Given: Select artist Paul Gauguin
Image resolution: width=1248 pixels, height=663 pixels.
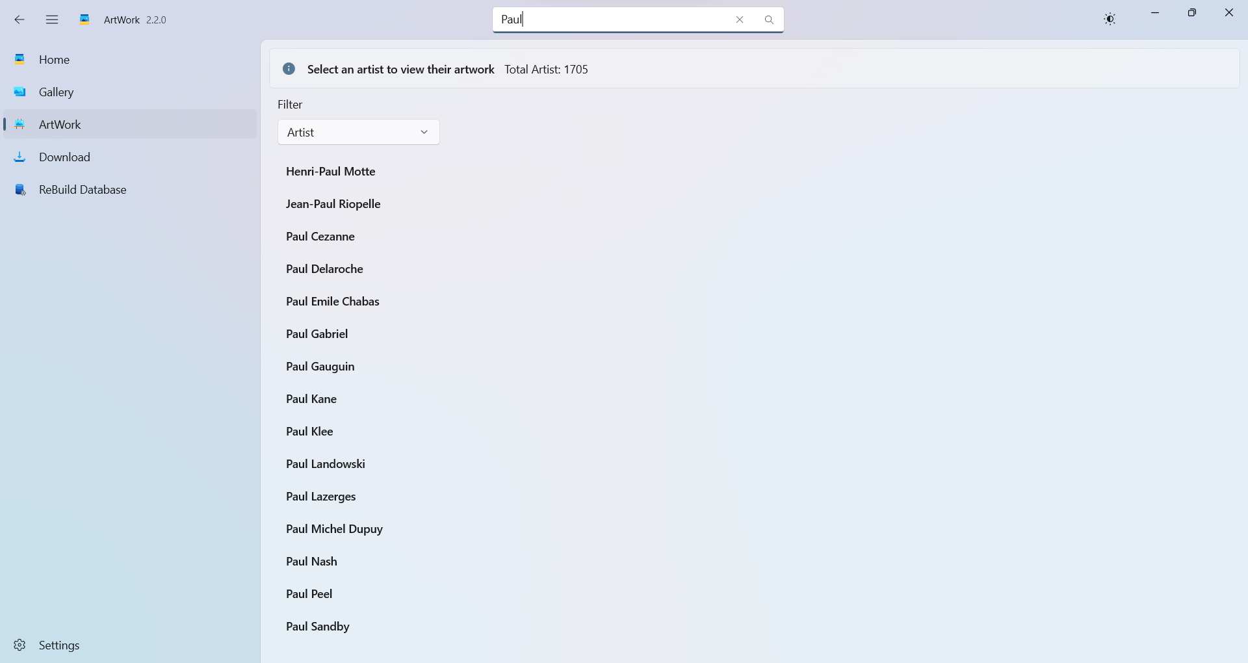Looking at the screenshot, I should 320,367.
